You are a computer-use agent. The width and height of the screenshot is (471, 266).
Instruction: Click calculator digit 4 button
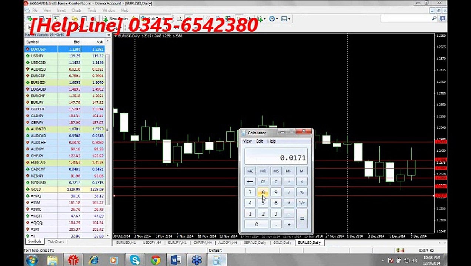pos(250,203)
